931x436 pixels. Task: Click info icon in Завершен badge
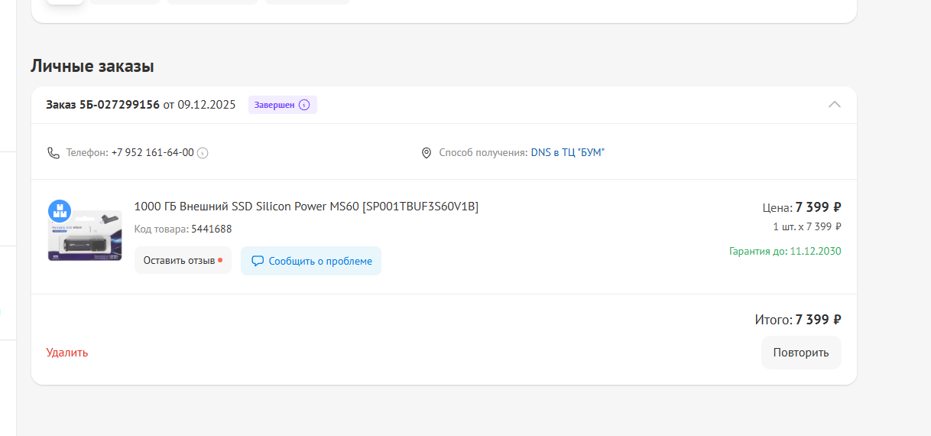[304, 105]
